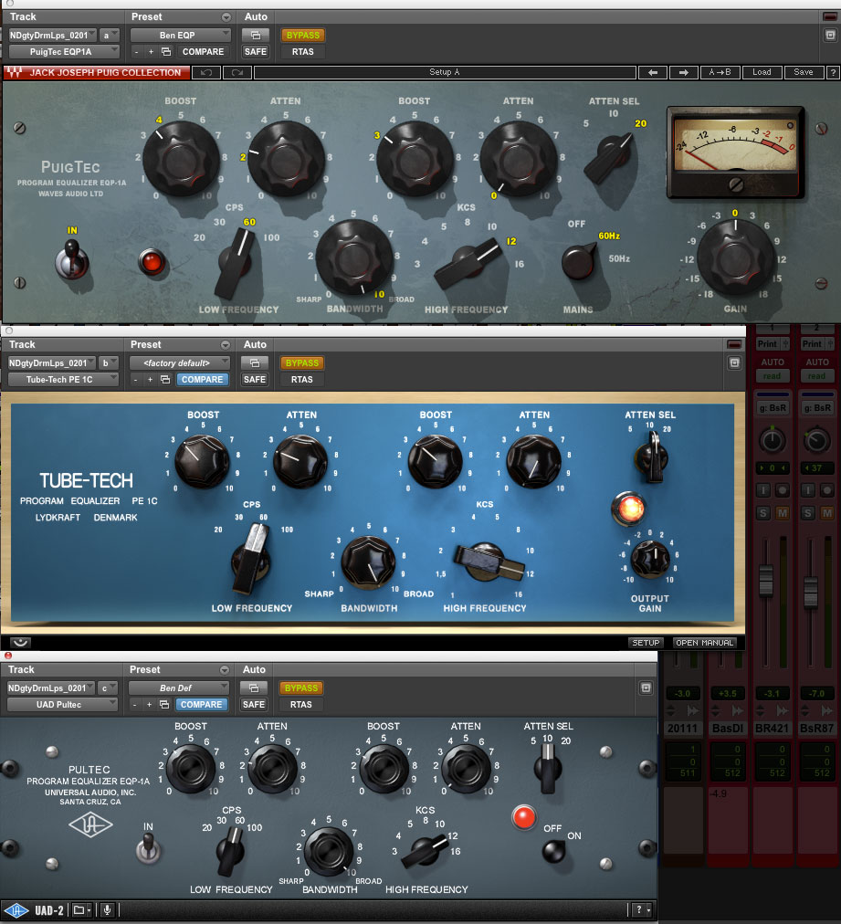This screenshot has height=924, width=841.
Task: Select previous preset minus in PuigTec header
Action: pyautogui.click(x=136, y=52)
